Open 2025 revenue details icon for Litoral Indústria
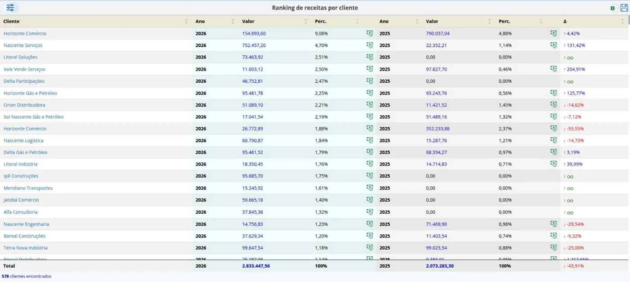630x282 pixels. [553, 164]
